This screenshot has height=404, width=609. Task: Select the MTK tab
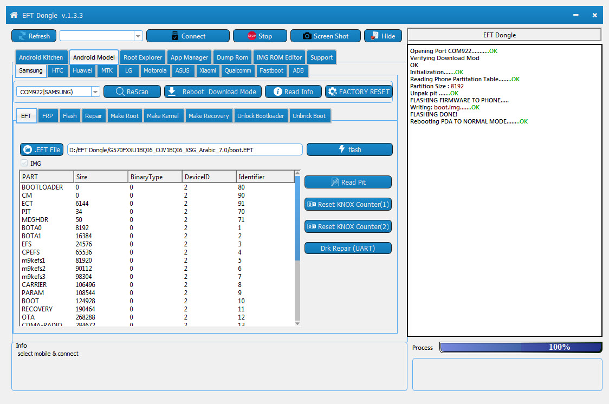(107, 70)
